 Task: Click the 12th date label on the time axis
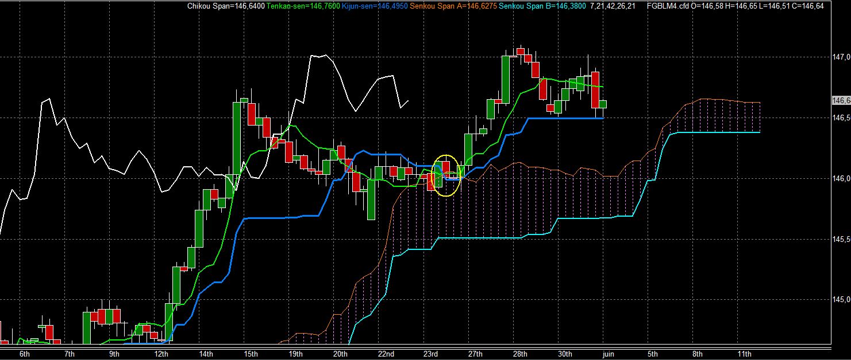point(160,354)
